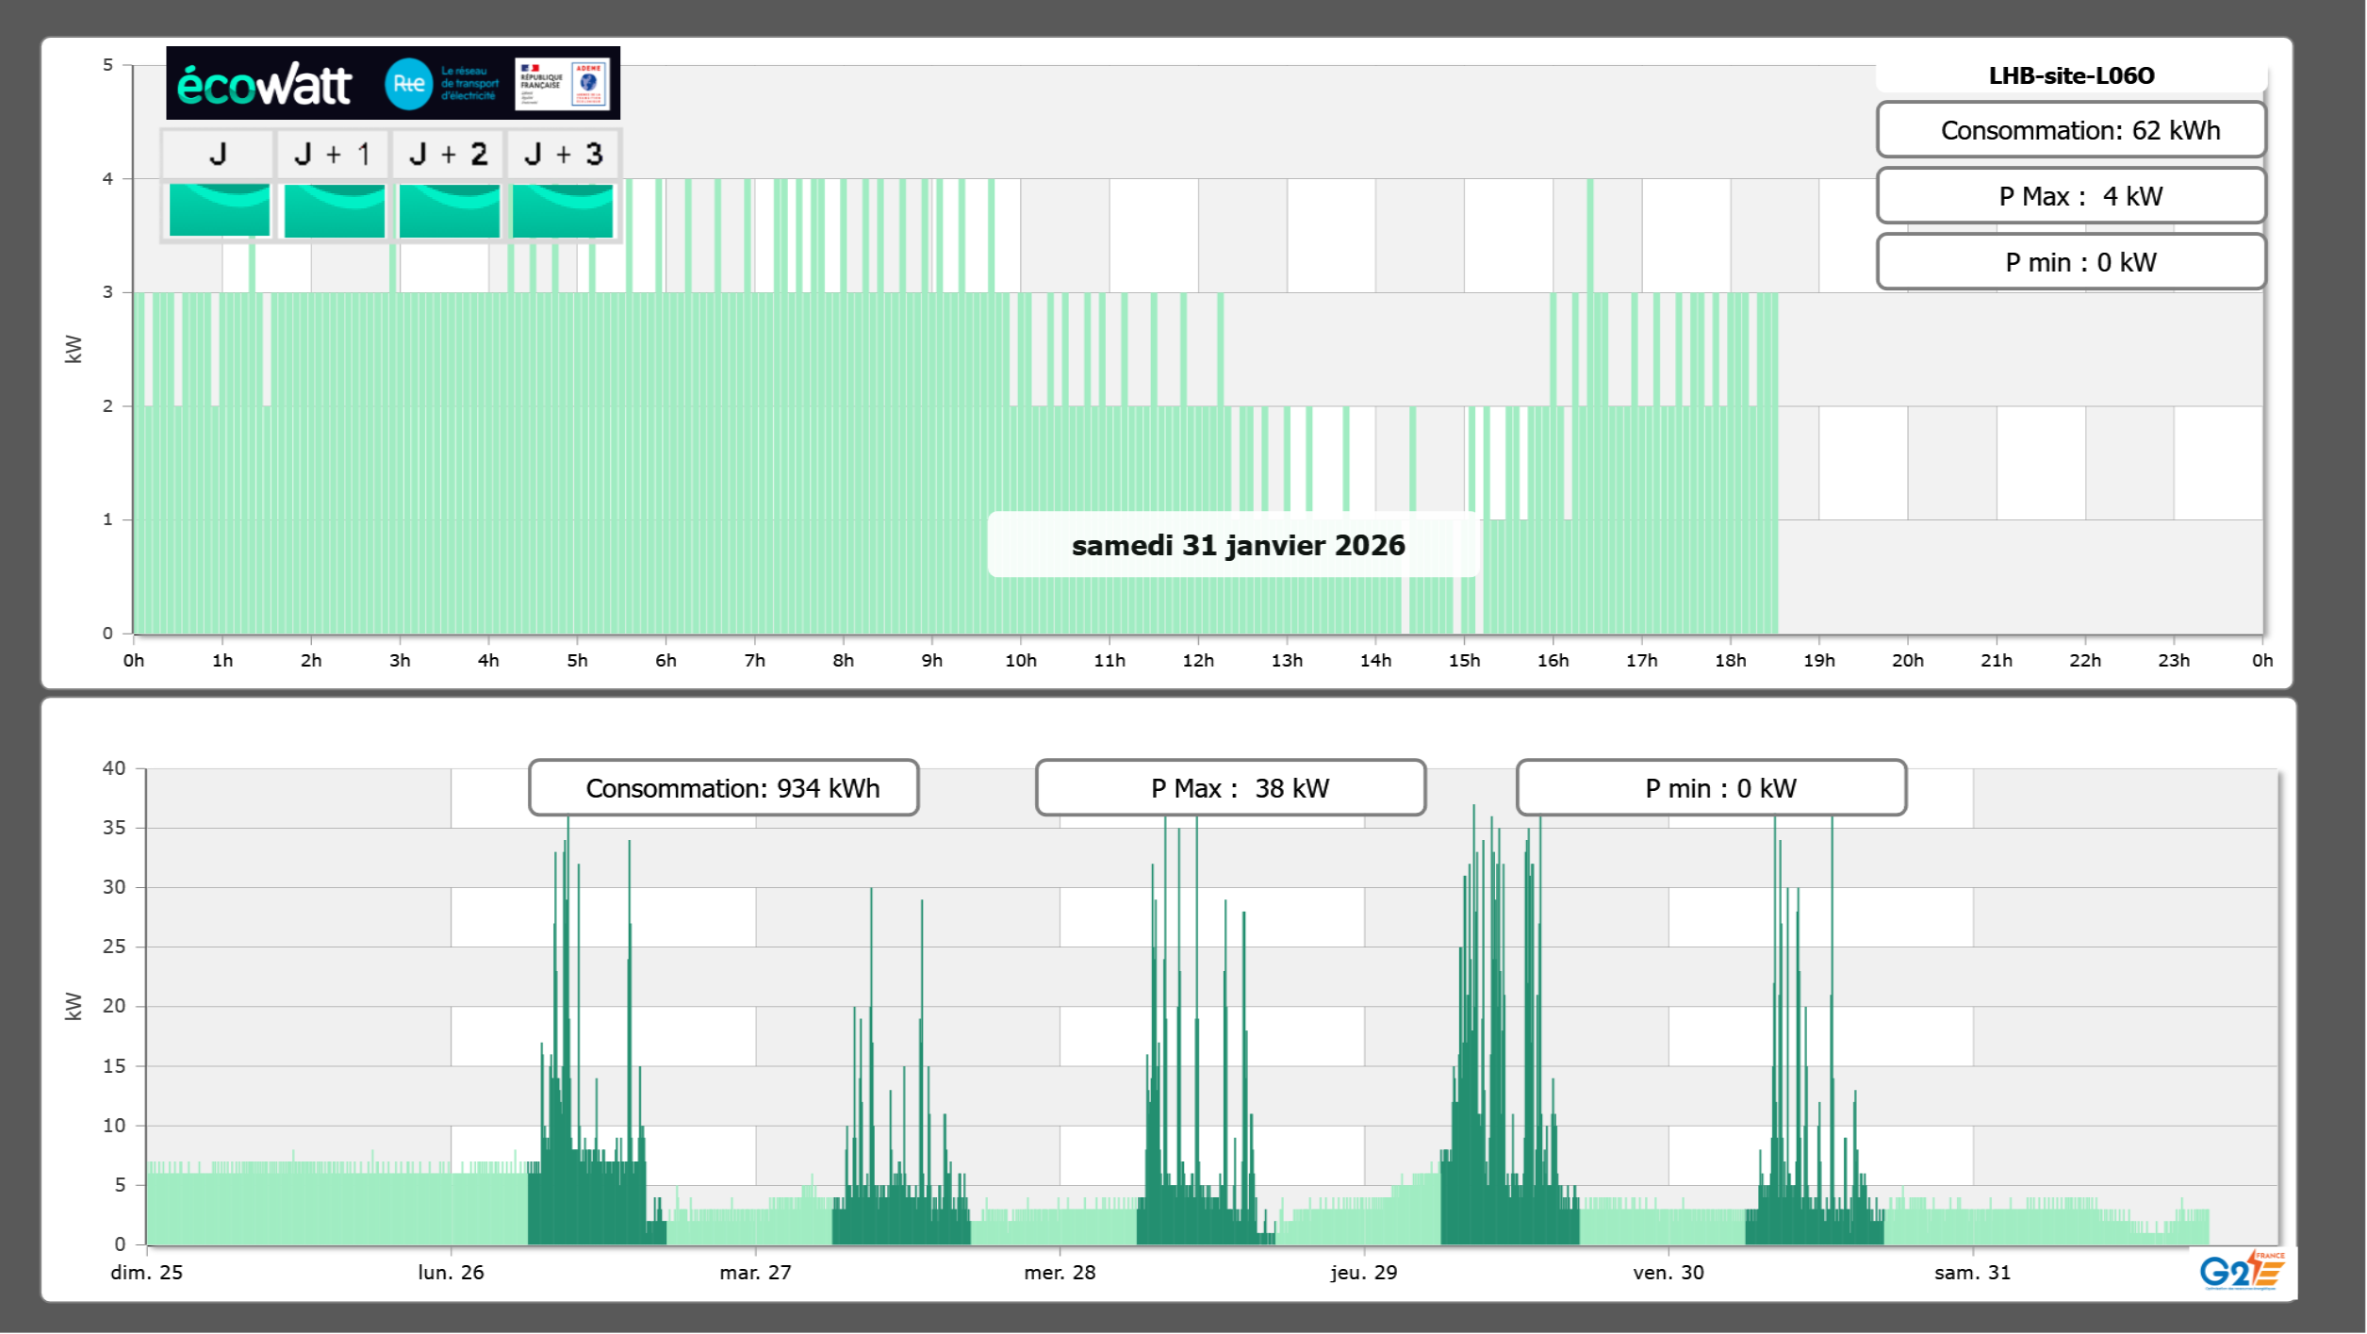2367x1334 pixels.
Task: Click the Consommation: 934 kWh weekly box
Action: pyautogui.click(x=724, y=788)
